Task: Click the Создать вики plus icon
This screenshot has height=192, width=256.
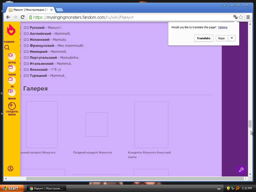Action: tap(12, 106)
